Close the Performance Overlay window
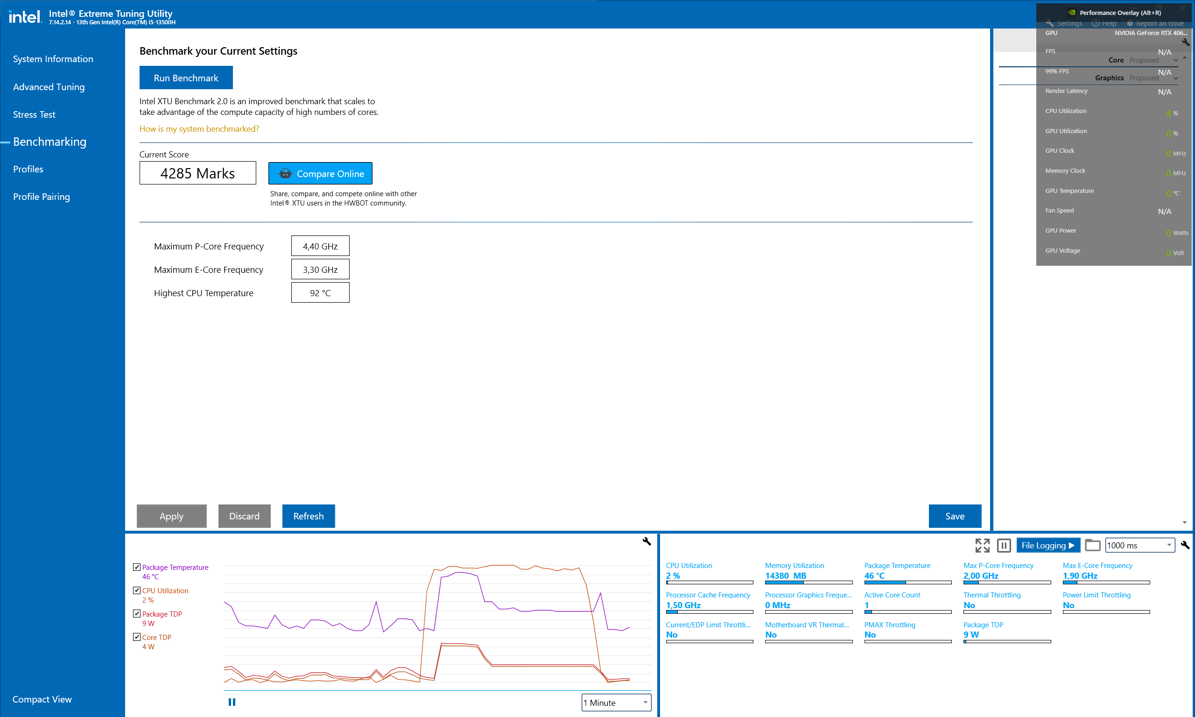 click(1183, 8)
